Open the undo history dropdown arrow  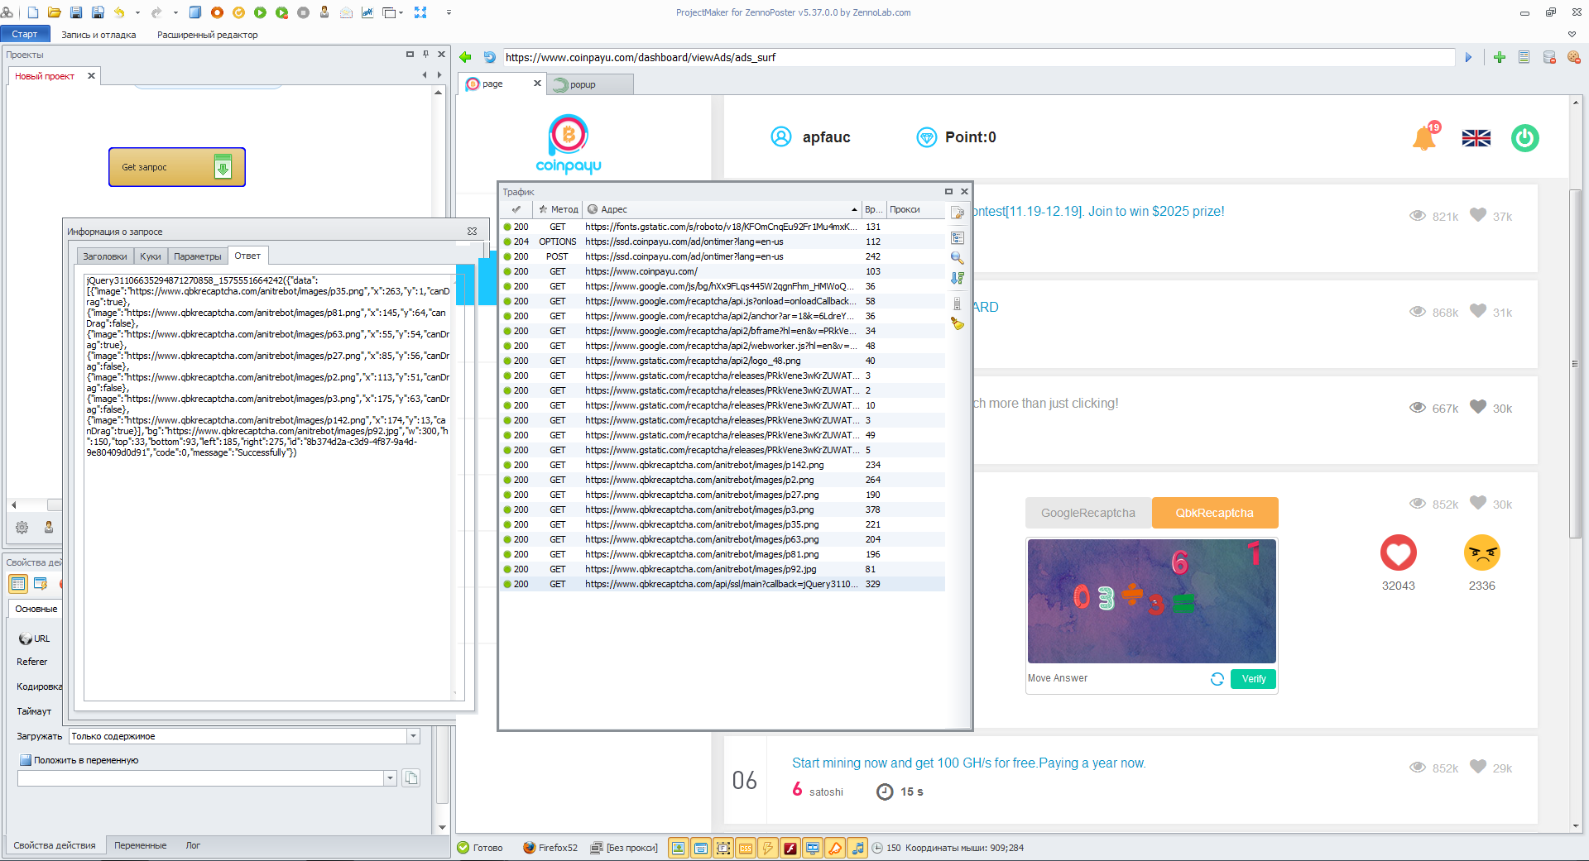pos(137,12)
